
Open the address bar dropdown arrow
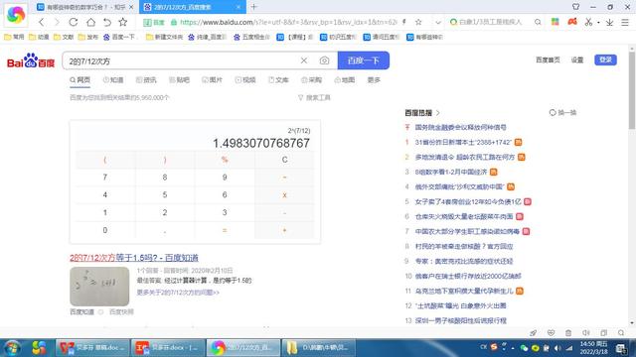point(438,22)
